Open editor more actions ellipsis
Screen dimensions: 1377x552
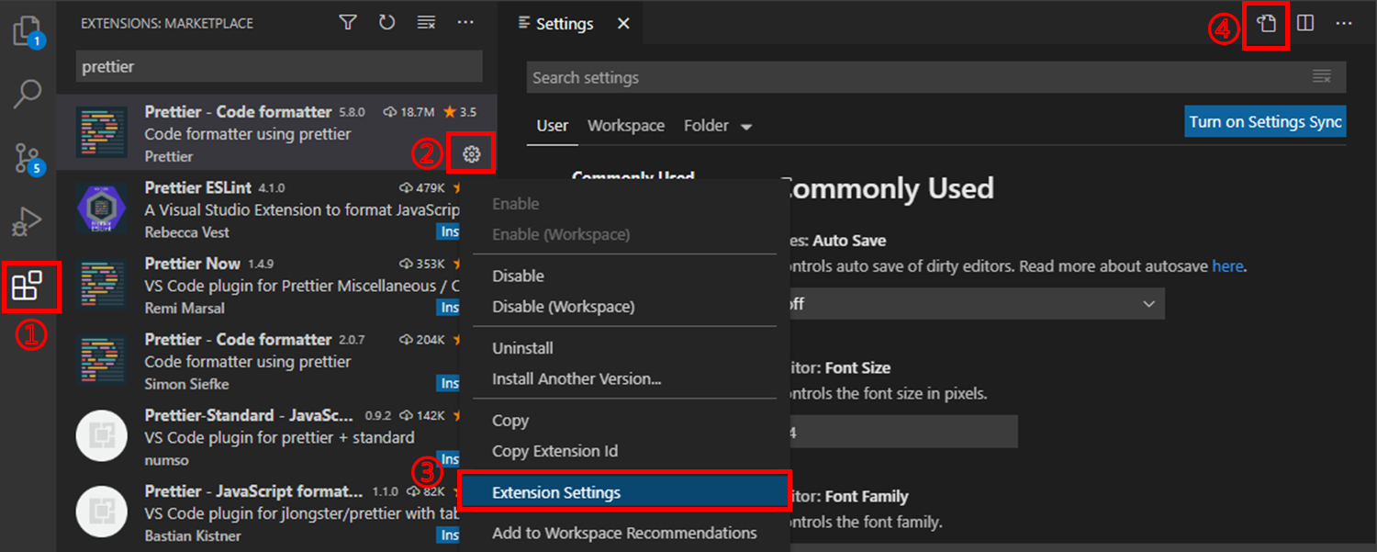pyautogui.click(x=1344, y=24)
